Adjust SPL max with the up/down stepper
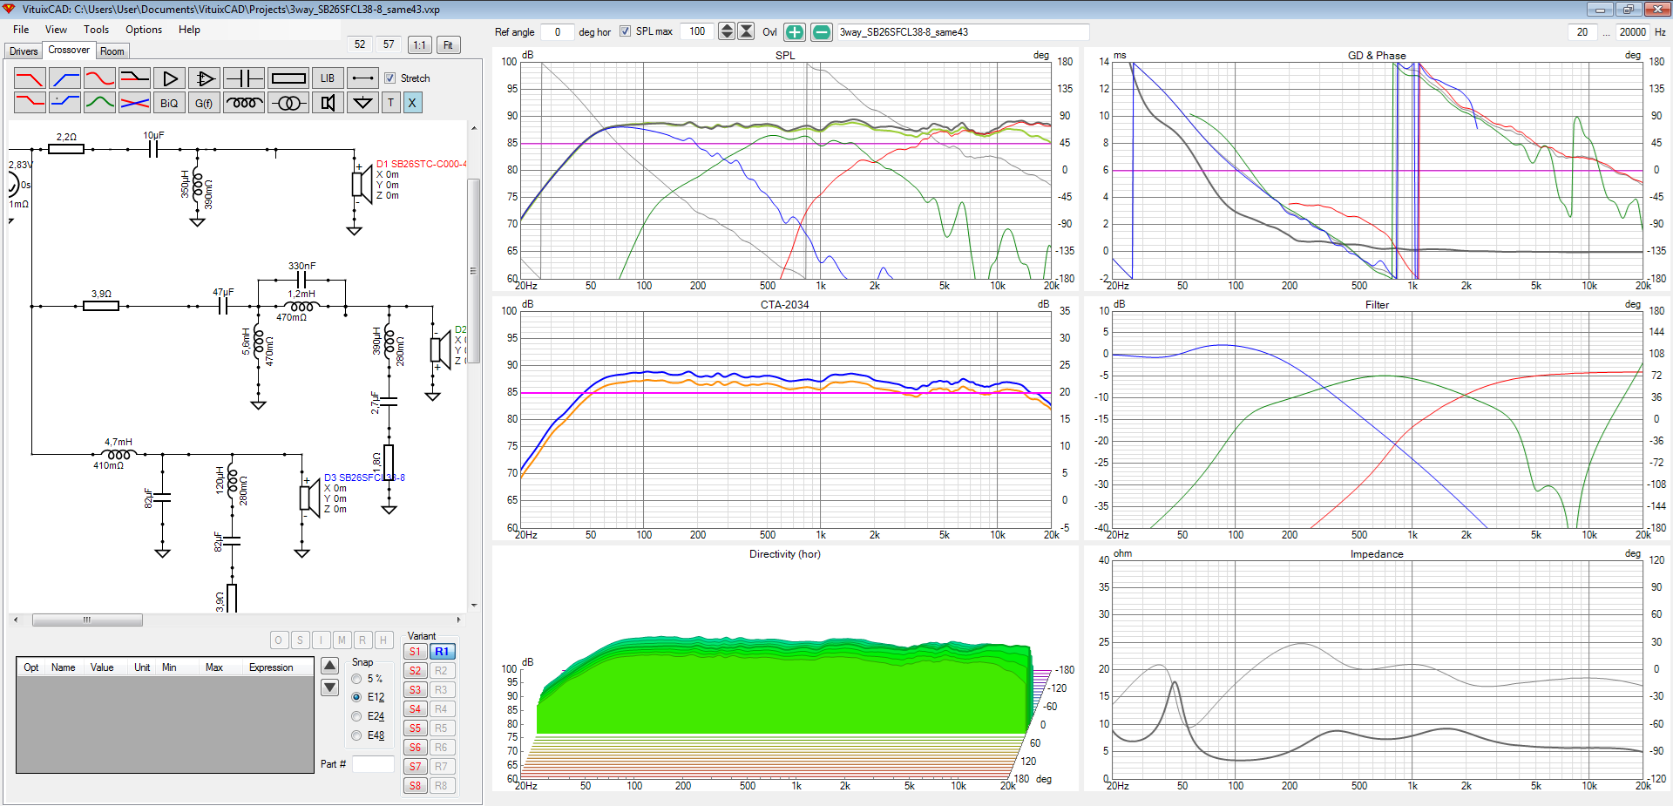The image size is (1673, 806). pos(726,31)
